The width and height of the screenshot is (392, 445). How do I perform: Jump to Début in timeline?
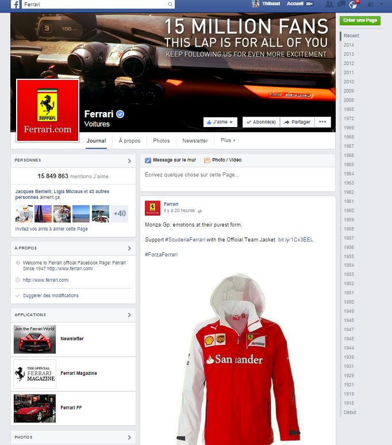(349, 412)
